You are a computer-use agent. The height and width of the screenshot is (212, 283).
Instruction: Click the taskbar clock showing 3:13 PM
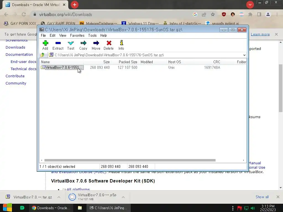268,208
